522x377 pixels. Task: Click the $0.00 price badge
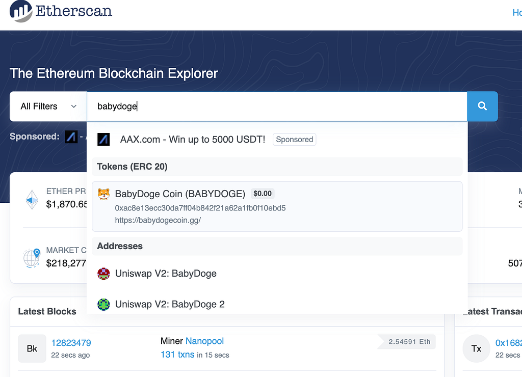click(x=263, y=193)
